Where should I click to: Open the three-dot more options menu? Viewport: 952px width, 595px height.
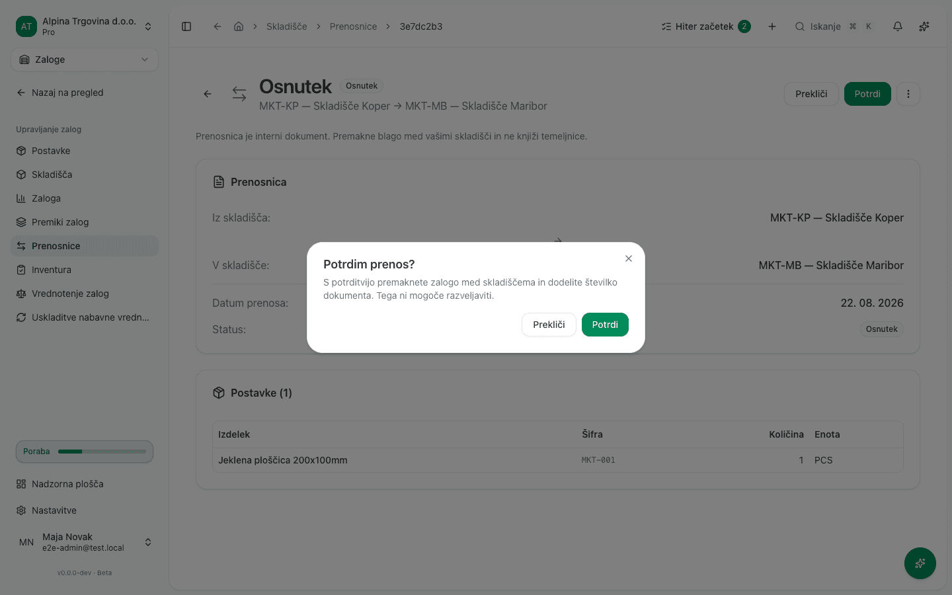coord(908,94)
